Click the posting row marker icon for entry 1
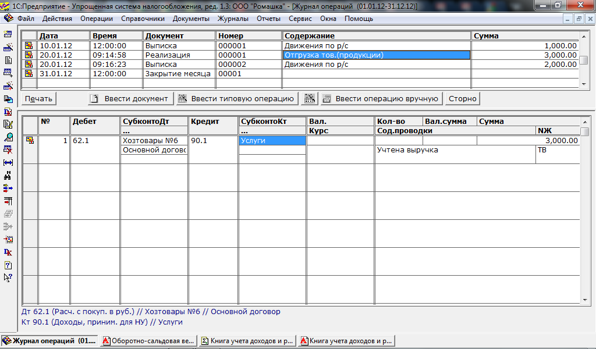596x349 pixels. (x=30, y=140)
